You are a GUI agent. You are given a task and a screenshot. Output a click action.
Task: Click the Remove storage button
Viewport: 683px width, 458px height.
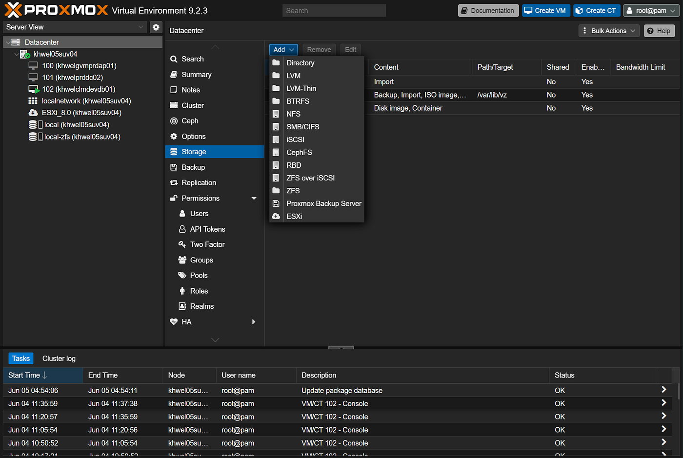click(x=319, y=50)
